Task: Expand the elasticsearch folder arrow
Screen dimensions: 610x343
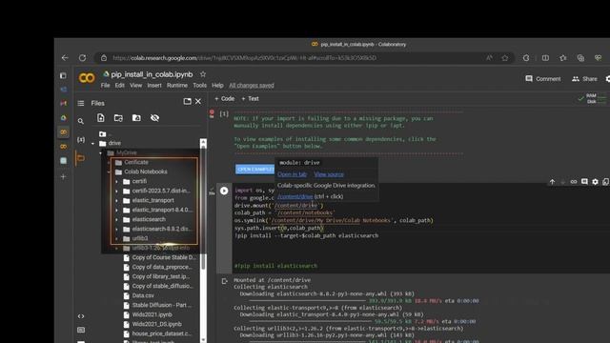Action: 116,220
